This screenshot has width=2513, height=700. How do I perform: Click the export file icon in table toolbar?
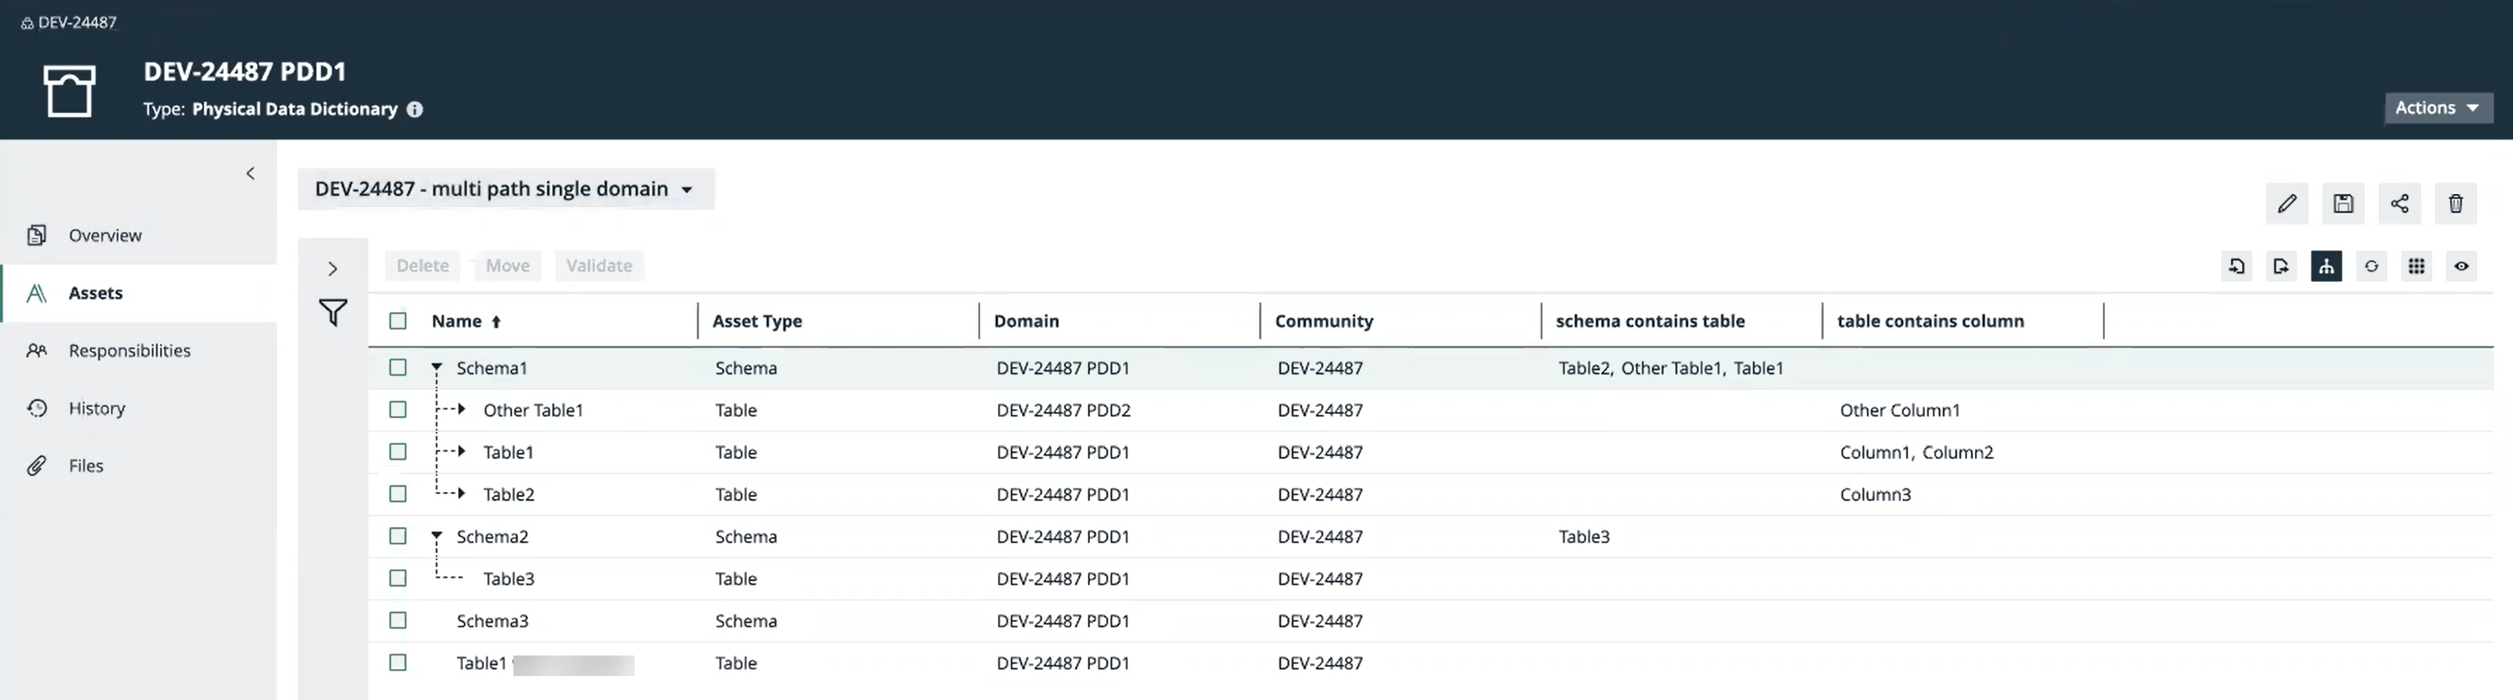[2281, 266]
